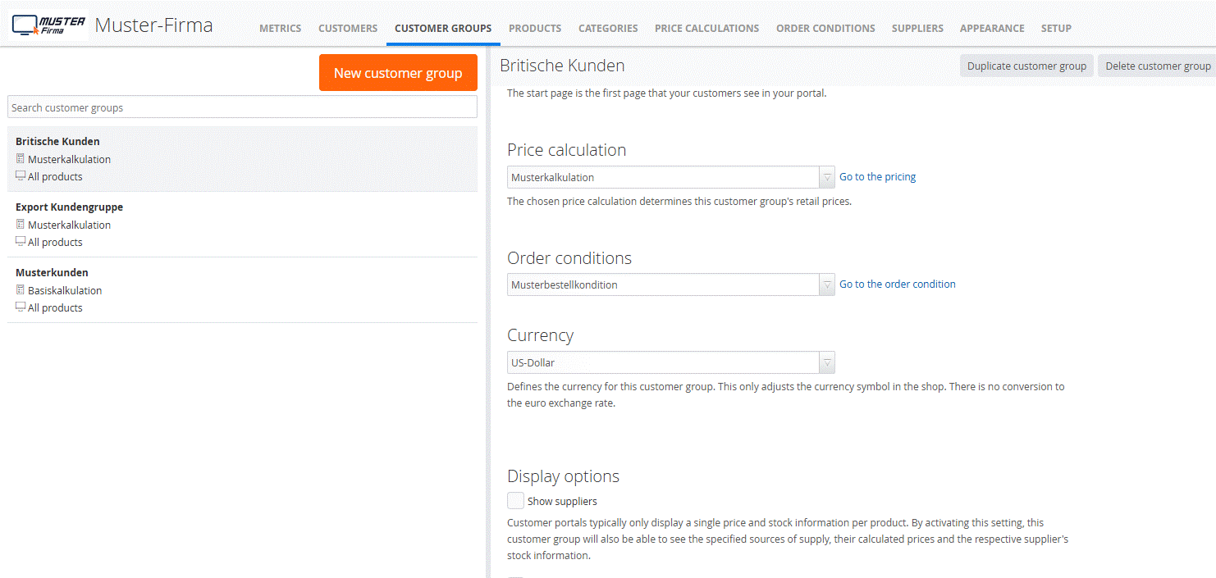Open the Price Calculations tab
This screenshot has width=1216, height=578.
706,28
